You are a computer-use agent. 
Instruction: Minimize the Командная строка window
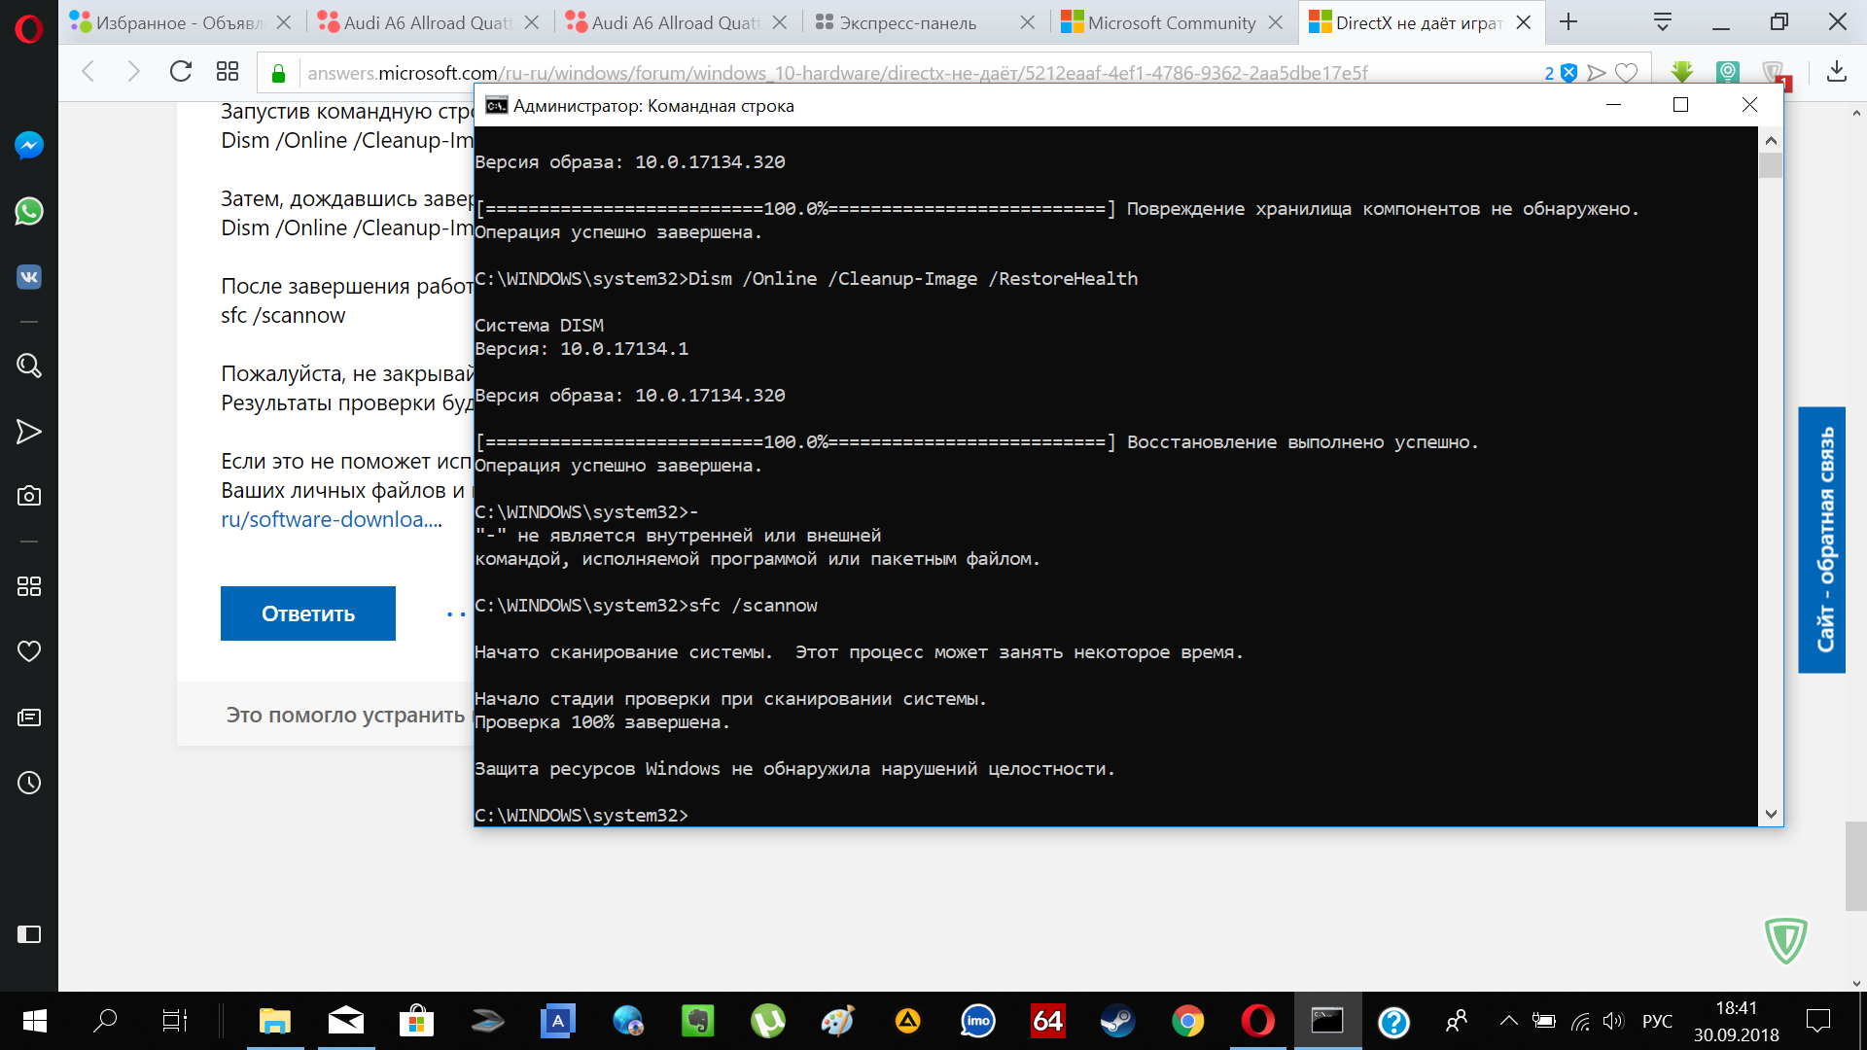(1613, 105)
